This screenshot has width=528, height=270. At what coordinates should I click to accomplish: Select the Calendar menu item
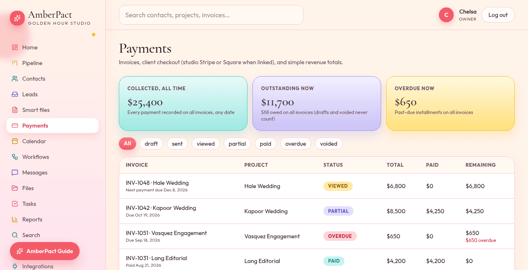click(x=52, y=141)
